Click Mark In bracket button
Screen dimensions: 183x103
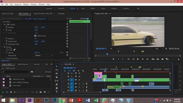[x=118, y=59]
